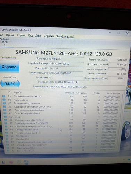Screen dimensions: 131x174
Task: Click status circle of Занятые резервные блоки (чип)
Action: tap(6, 123)
